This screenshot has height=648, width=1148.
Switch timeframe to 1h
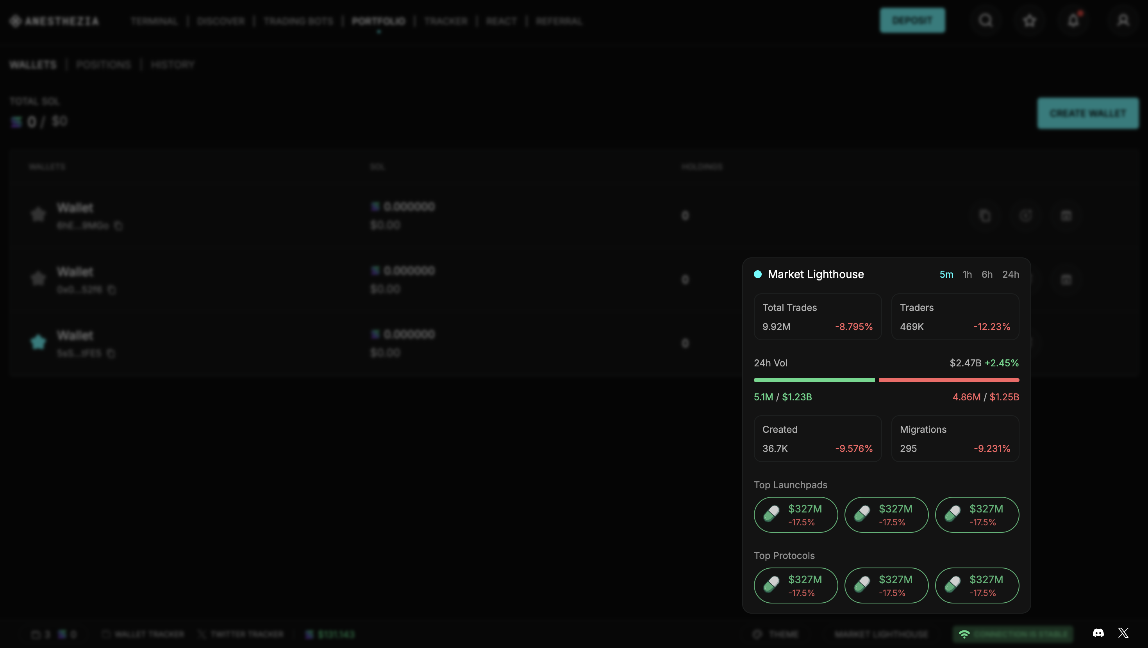click(x=967, y=275)
